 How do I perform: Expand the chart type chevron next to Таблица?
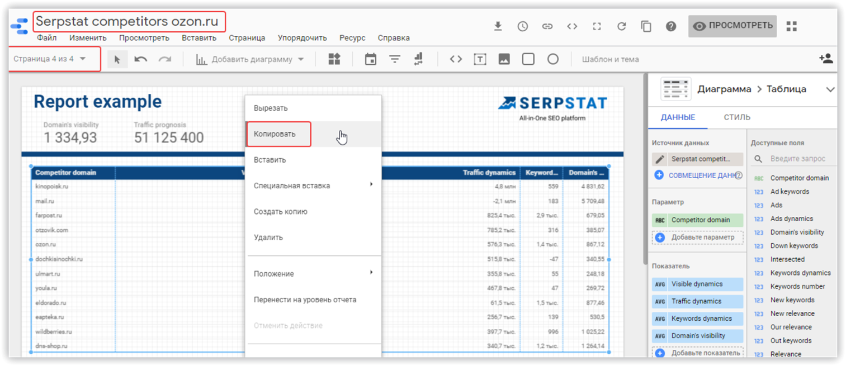pyautogui.click(x=830, y=89)
